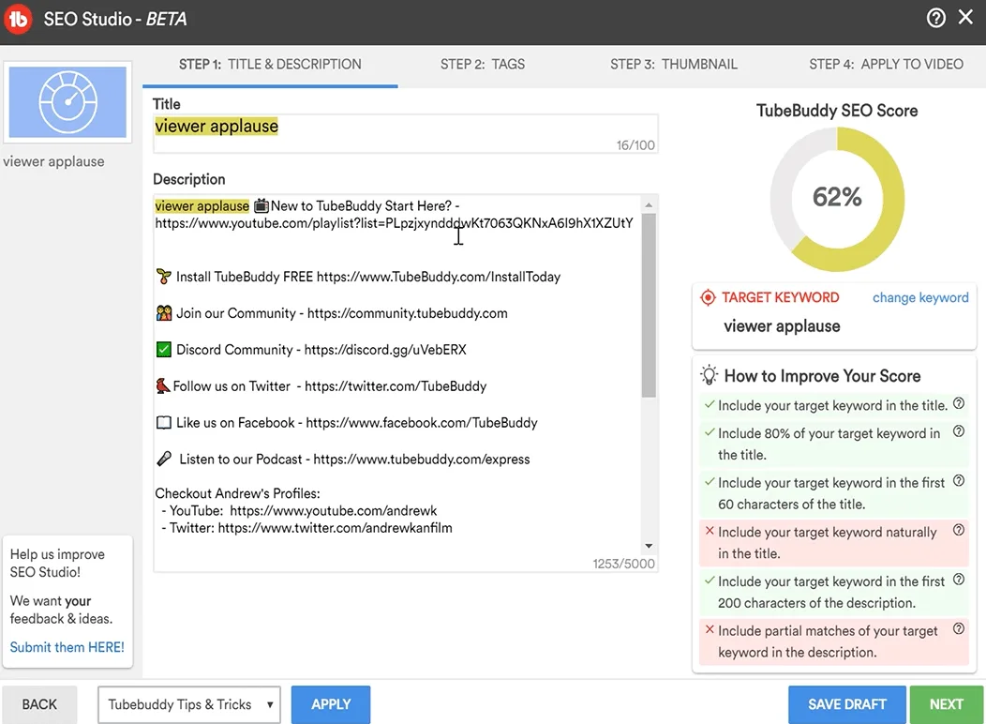This screenshot has width=986, height=724.
Task: Click the people emoji before Join our Community
Action: [163, 312]
